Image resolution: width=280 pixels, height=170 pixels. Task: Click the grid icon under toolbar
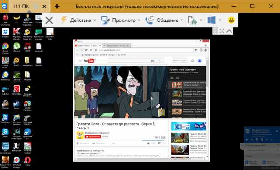tap(216, 31)
